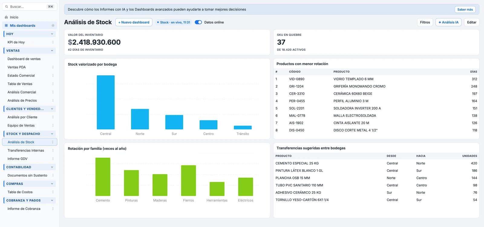Open options menu for Tabla de Ventas
This screenshot has height=227, width=484.
pos(53,84)
